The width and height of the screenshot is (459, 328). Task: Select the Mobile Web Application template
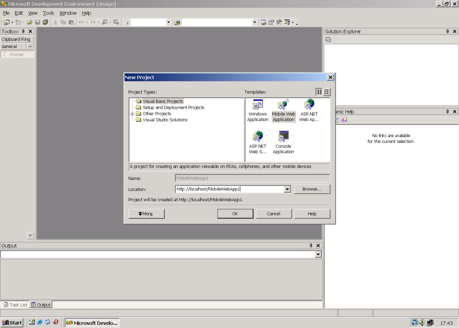(284, 111)
